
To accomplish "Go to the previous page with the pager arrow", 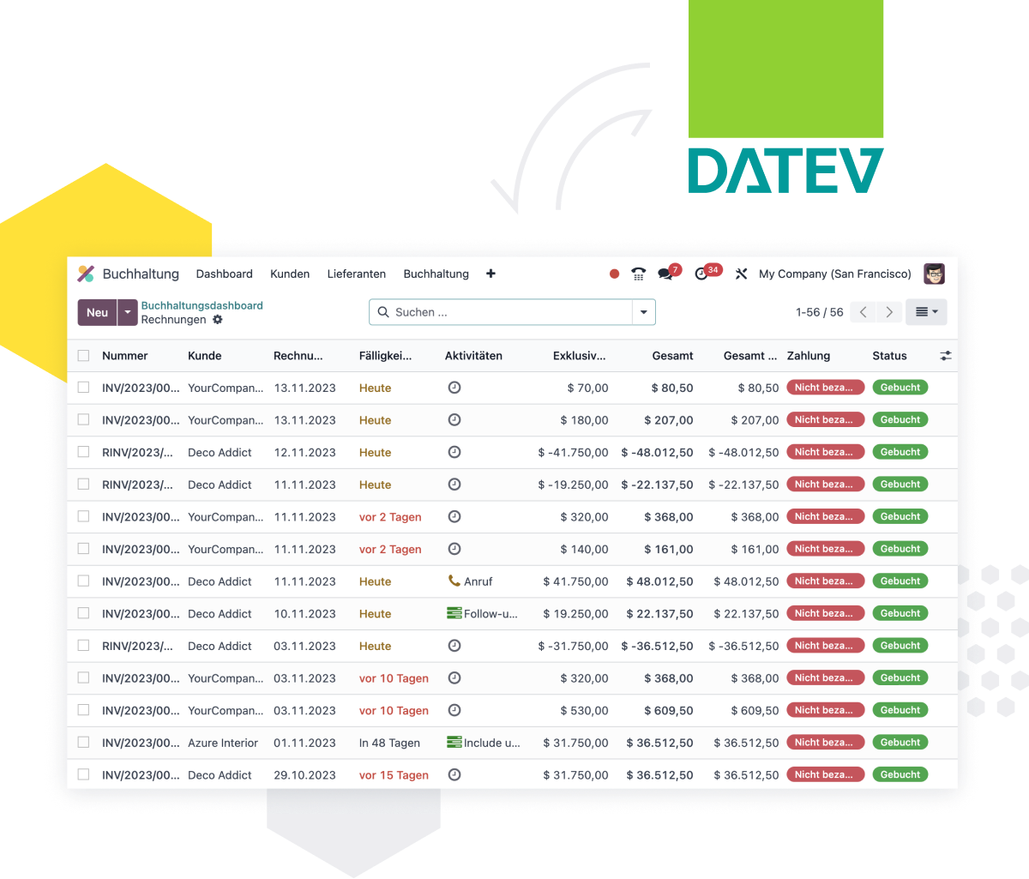I will click(864, 312).
